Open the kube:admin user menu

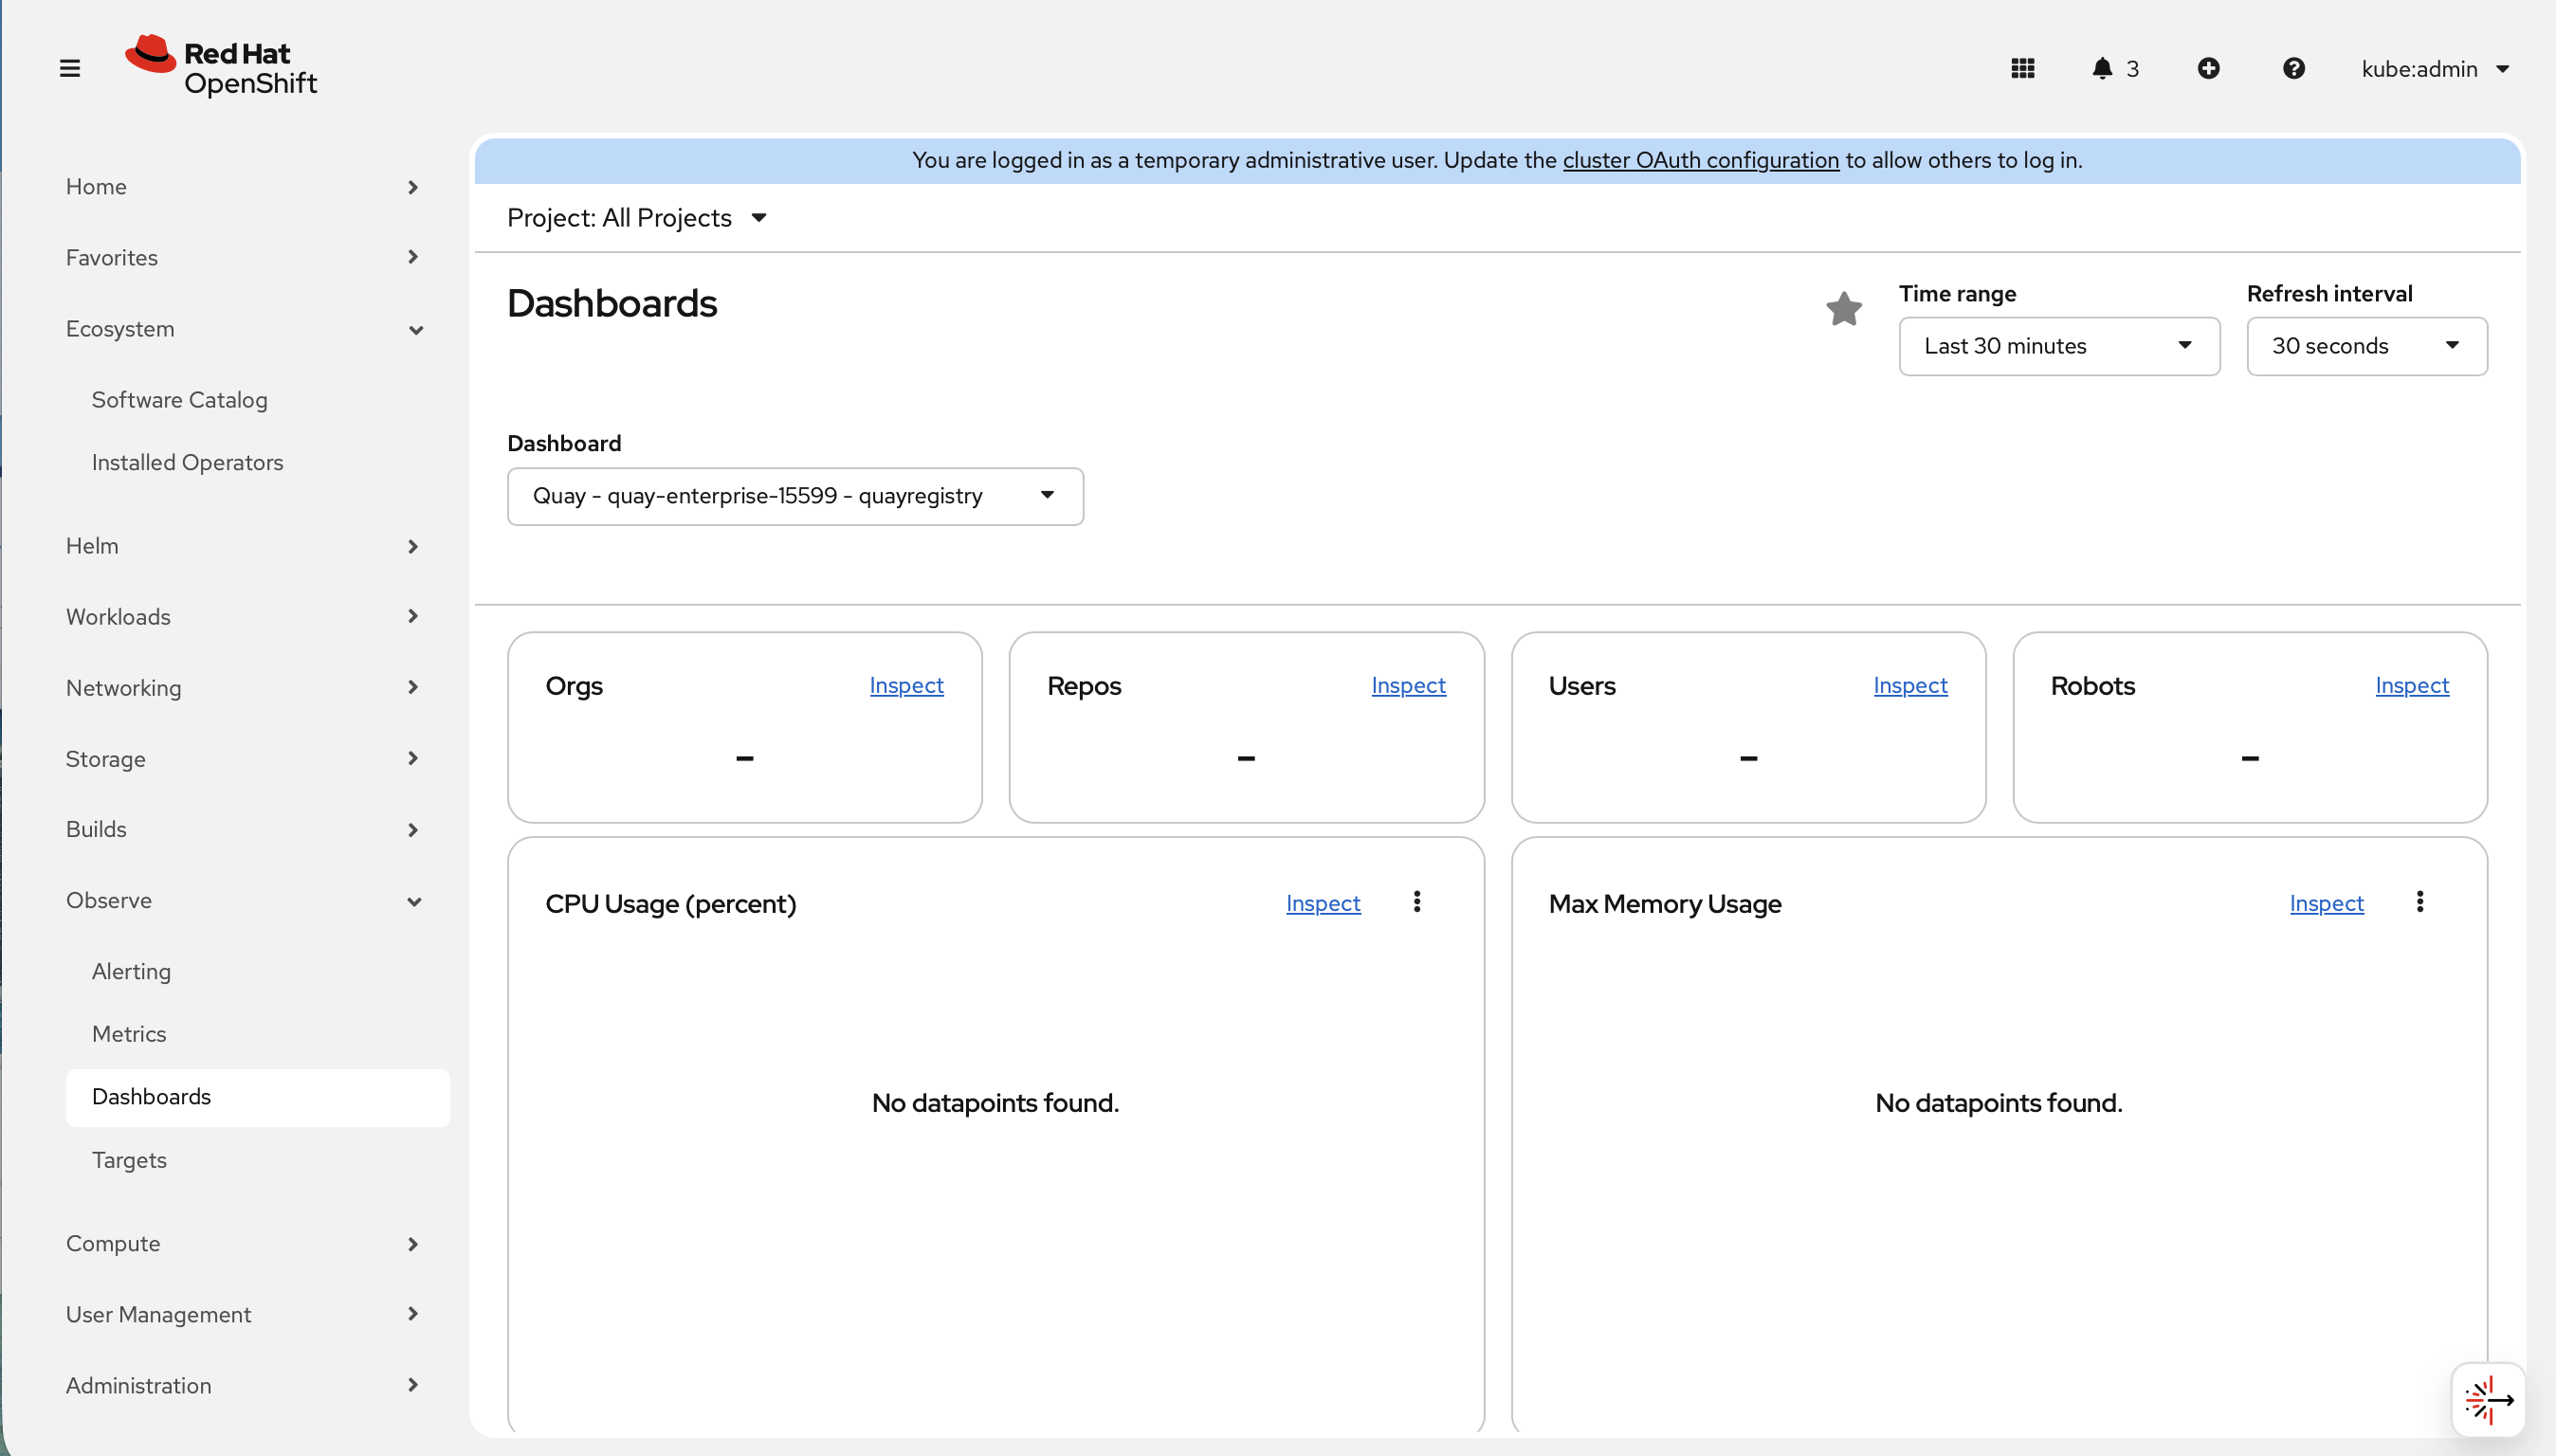[2434, 68]
